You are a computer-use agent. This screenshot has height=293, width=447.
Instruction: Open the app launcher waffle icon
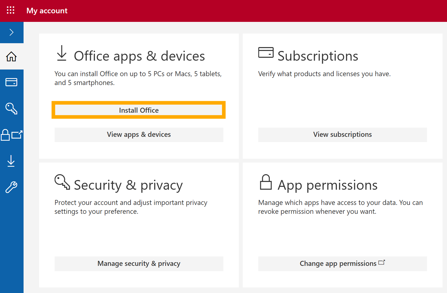(x=11, y=10)
